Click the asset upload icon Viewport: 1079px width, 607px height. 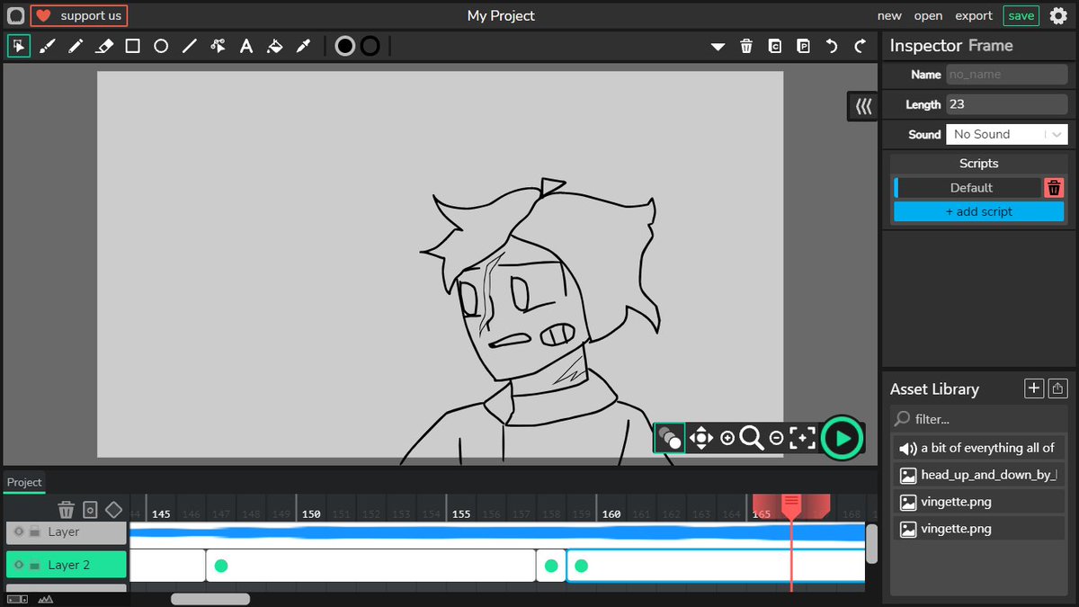click(1058, 388)
